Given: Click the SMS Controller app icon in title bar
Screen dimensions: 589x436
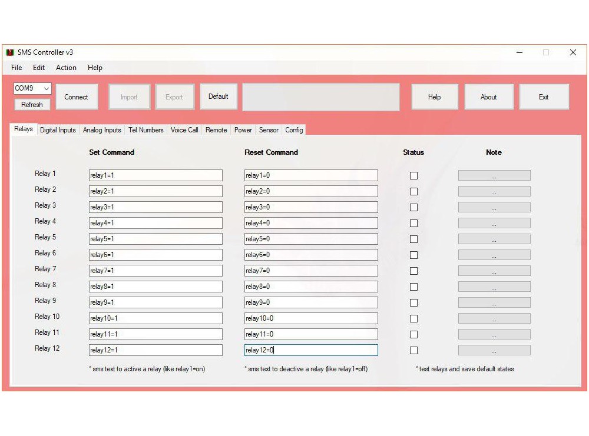Looking at the screenshot, I should pyautogui.click(x=10, y=52).
